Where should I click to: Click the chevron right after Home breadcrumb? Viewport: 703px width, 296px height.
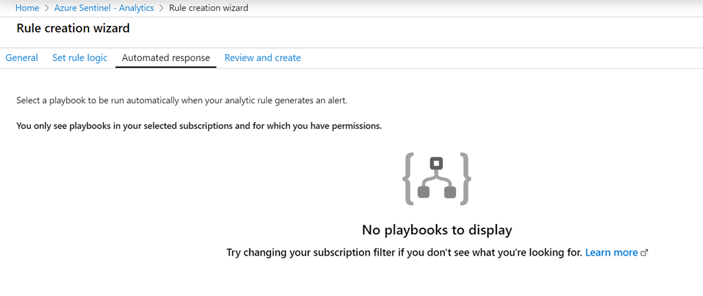[47, 8]
